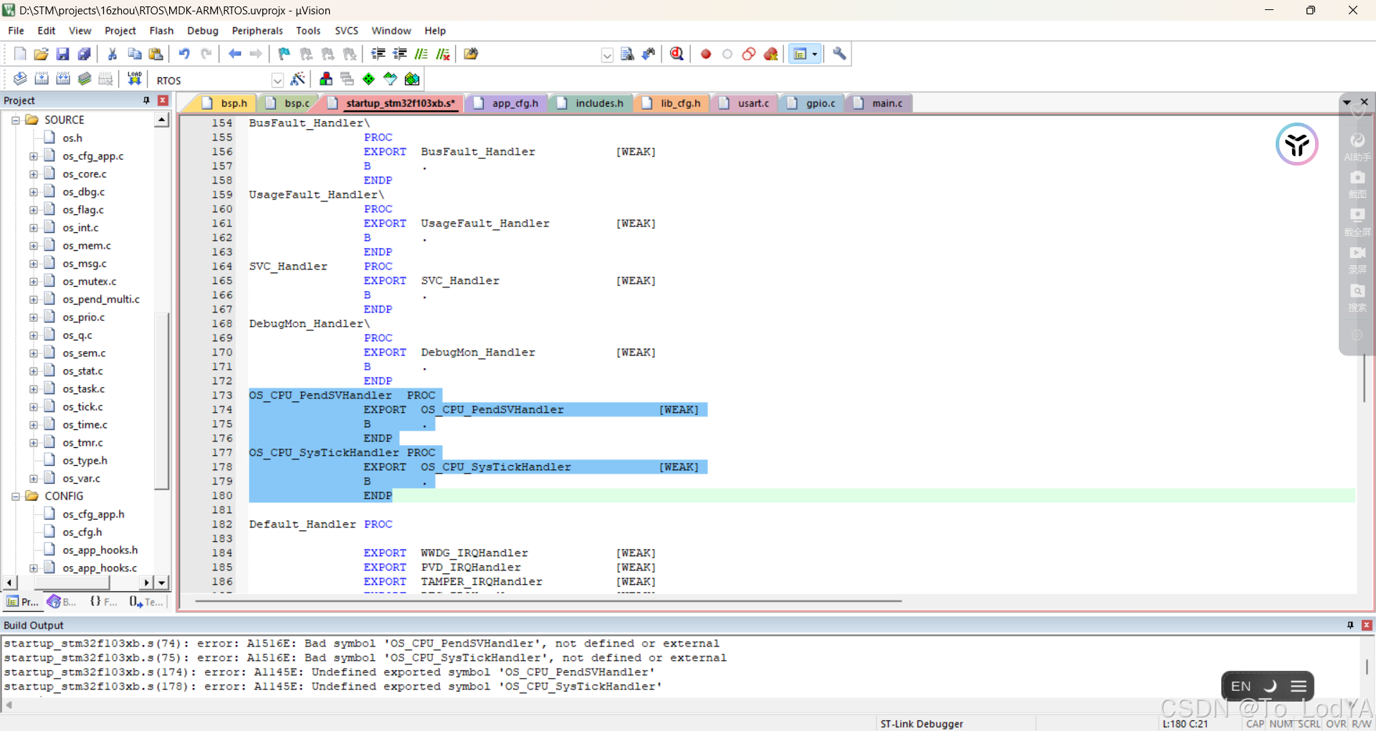
Task: Click the floating AI assistant round icon
Action: pyautogui.click(x=1296, y=144)
